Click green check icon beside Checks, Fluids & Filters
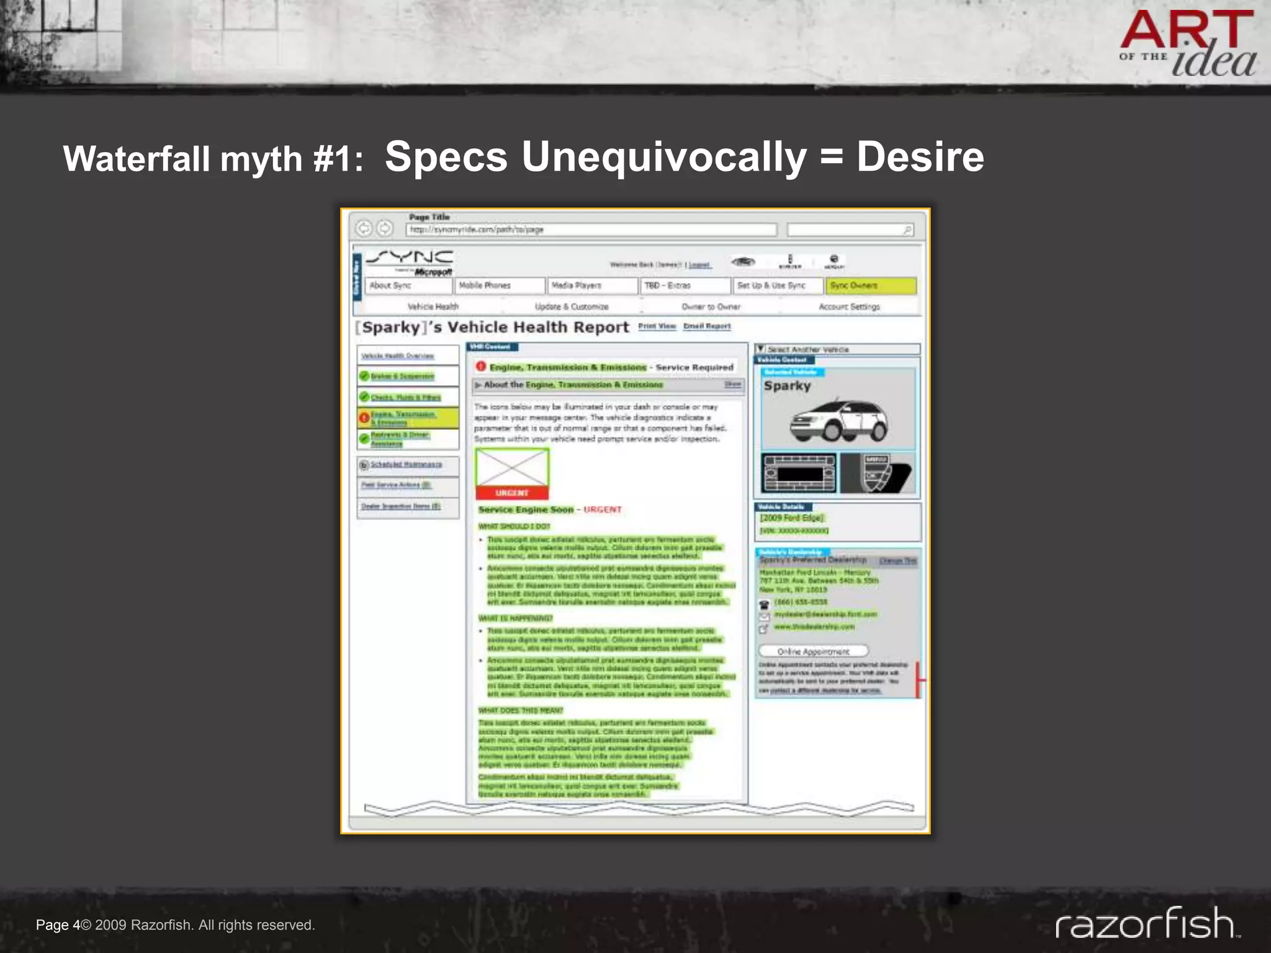Image resolution: width=1271 pixels, height=953 pixels. tap(364, 396)
